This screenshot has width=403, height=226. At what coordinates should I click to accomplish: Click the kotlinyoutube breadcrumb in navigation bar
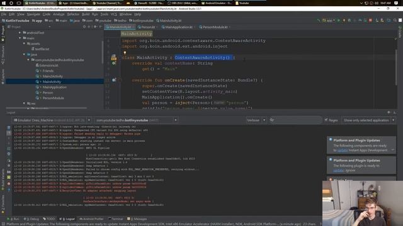pos(141,21)
